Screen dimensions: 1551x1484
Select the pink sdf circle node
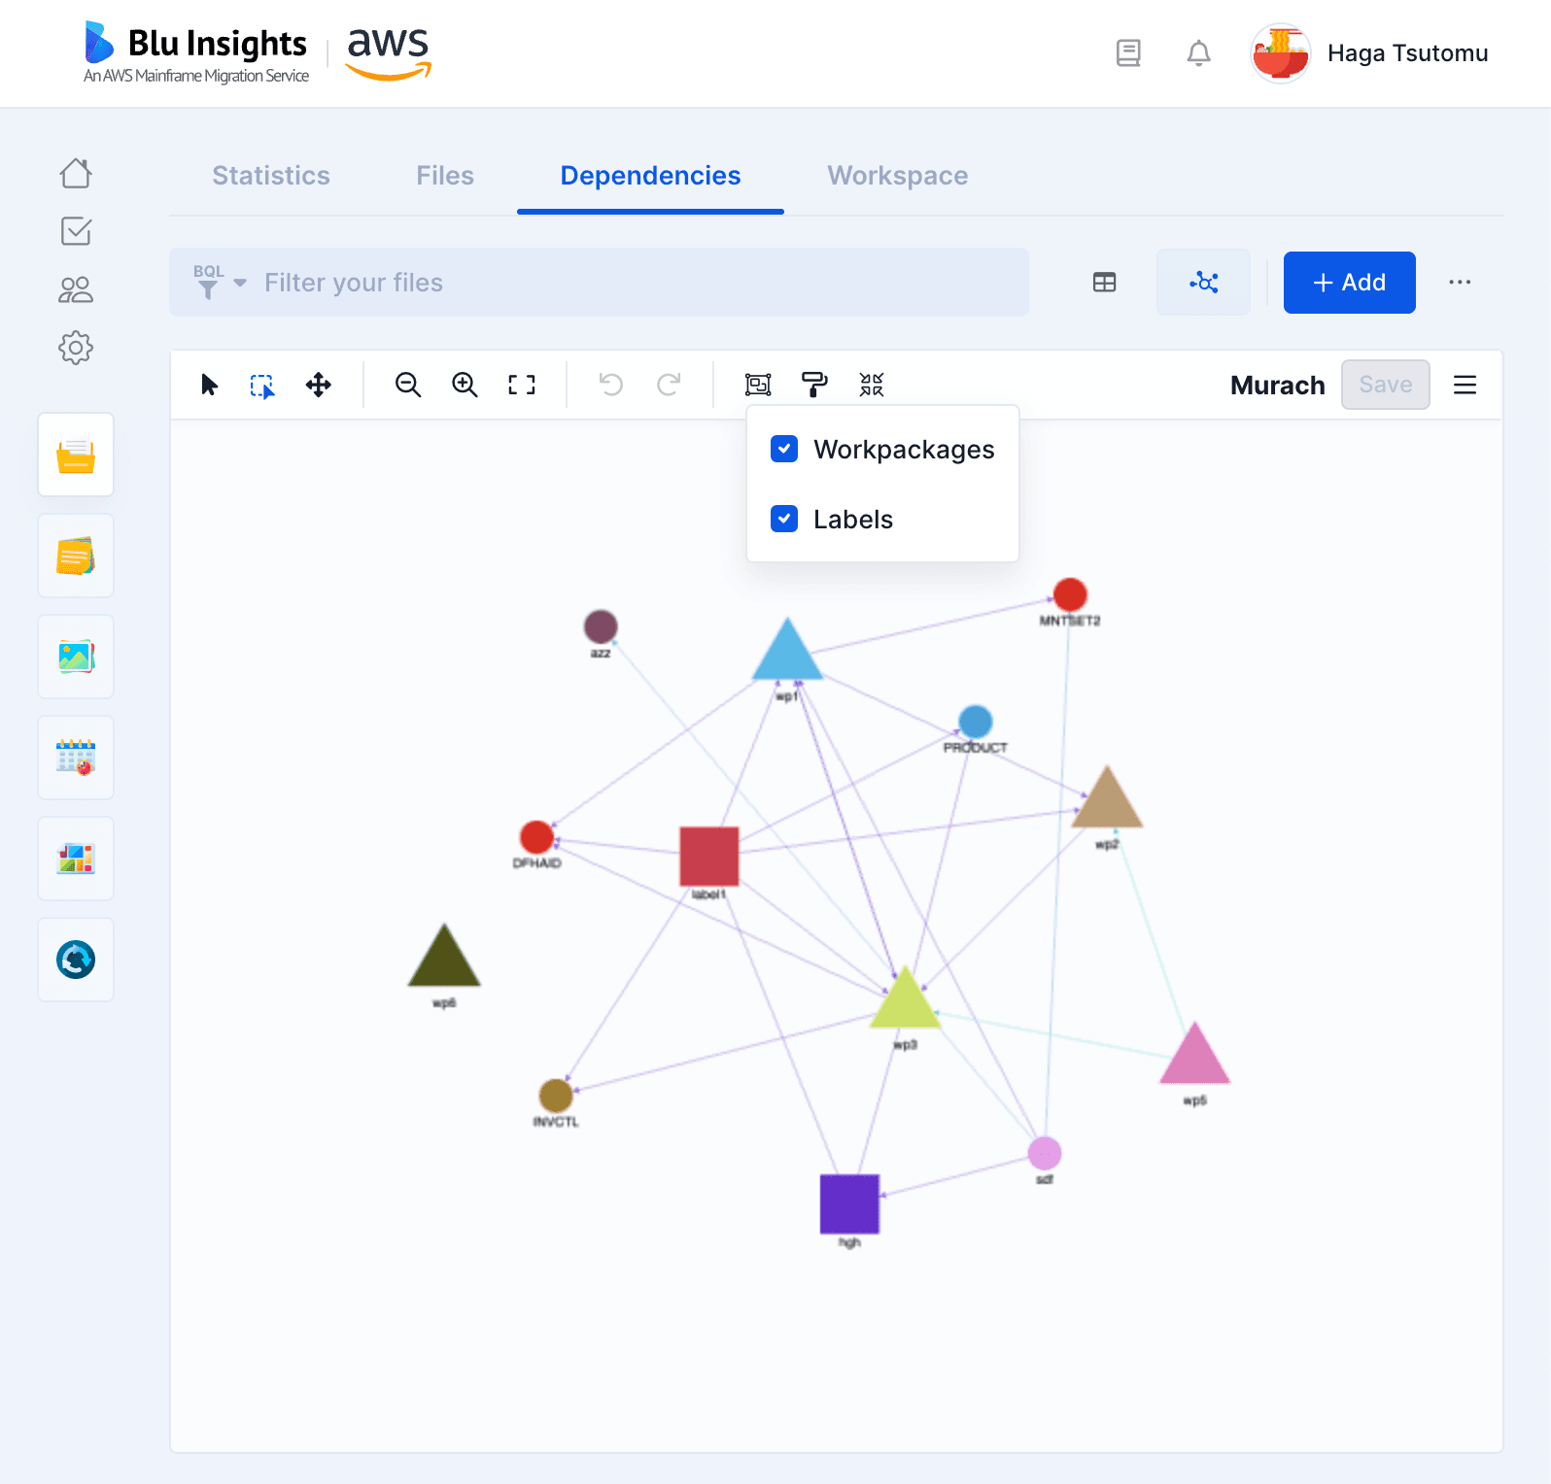1045,1154
